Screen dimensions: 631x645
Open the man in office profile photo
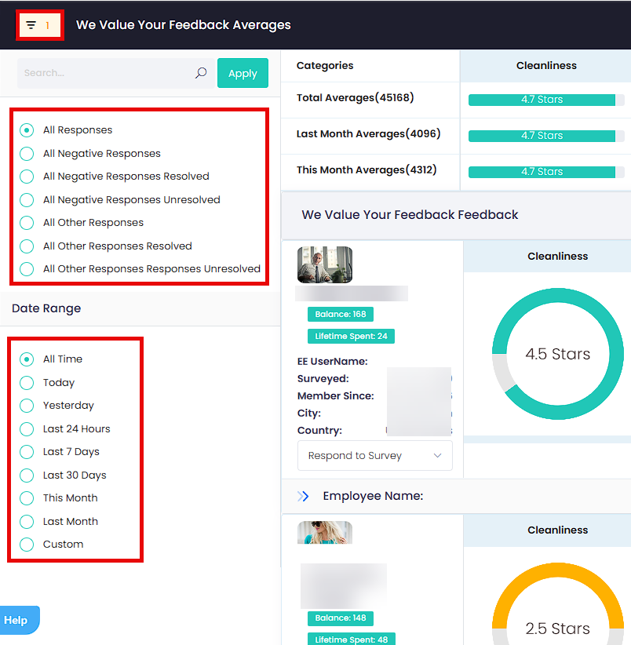pyautogui.click(x=325, y=264)
